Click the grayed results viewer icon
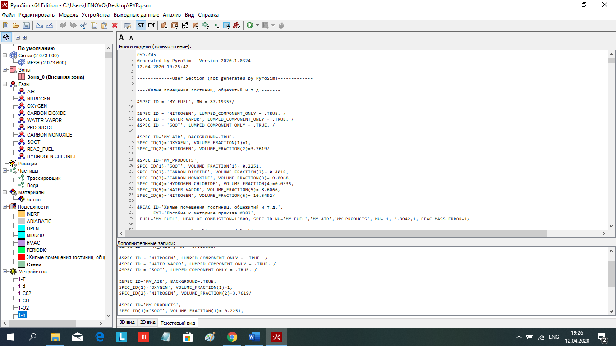Image resolution: width=616 pixels, height=346 pixels. click(266, 25)
